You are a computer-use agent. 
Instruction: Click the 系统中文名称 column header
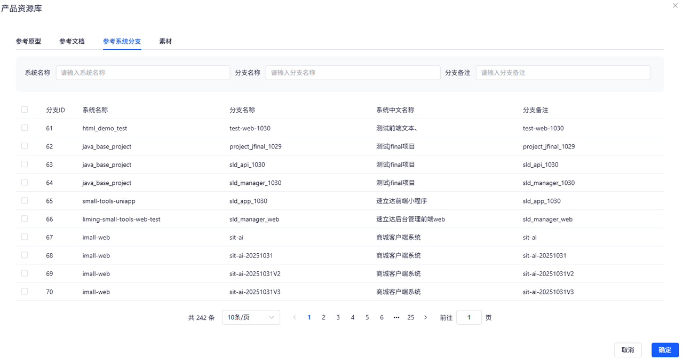click(395, 110)
